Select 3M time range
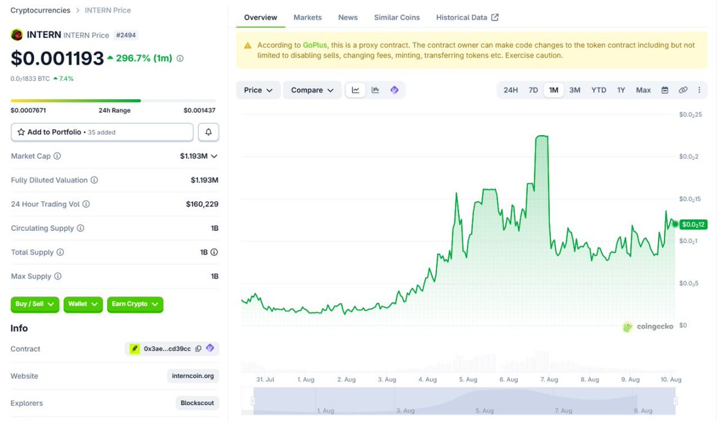Screen dimensions: 721x422 tap(575, 90)
